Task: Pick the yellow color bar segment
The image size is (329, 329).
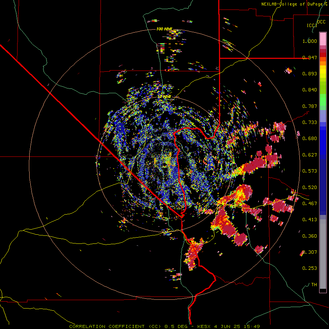Action: pyautogui.click(x=323, y=73)
